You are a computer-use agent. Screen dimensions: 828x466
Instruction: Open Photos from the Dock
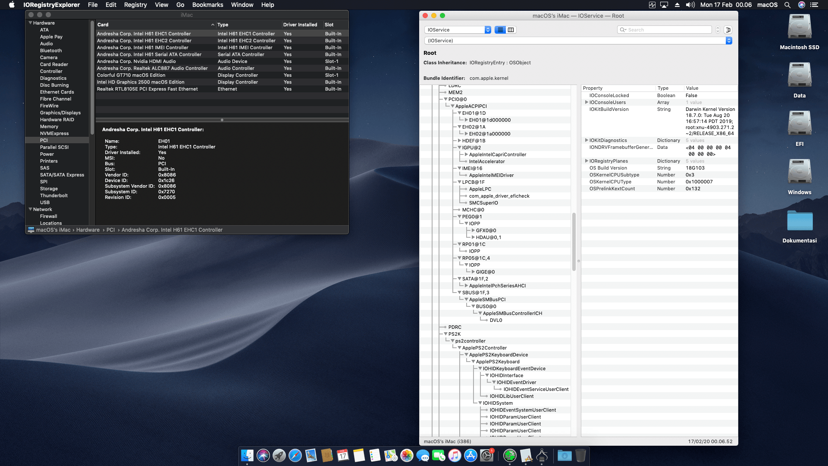407,455
